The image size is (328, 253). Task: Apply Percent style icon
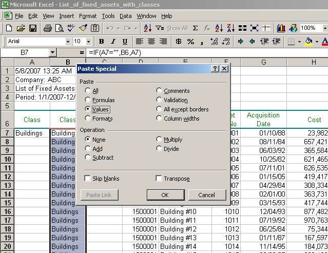click(190, 42)
